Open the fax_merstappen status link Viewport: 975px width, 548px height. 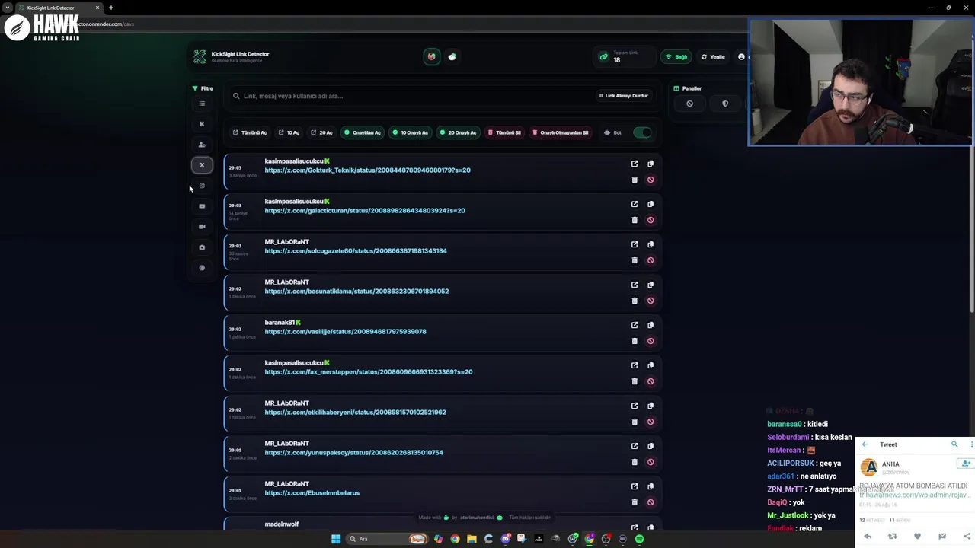click(x=369, y=372)
